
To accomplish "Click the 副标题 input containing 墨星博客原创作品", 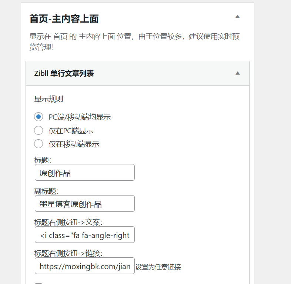I will (x=85, y=203).
